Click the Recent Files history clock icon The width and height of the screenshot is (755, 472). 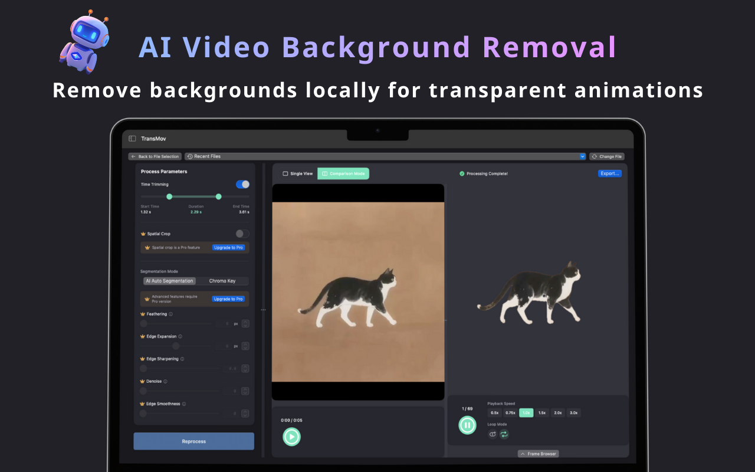click(190, 156)
